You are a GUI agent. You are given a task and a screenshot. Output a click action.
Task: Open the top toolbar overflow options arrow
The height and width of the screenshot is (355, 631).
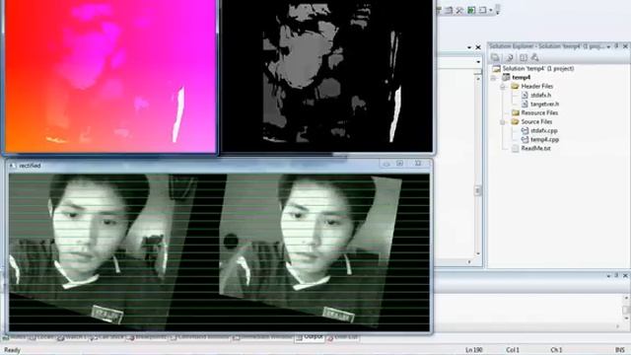click(498, 11)
